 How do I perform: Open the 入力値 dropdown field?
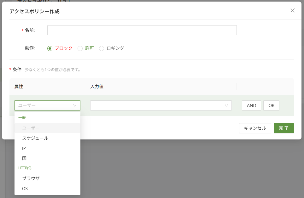click(158, 105)
